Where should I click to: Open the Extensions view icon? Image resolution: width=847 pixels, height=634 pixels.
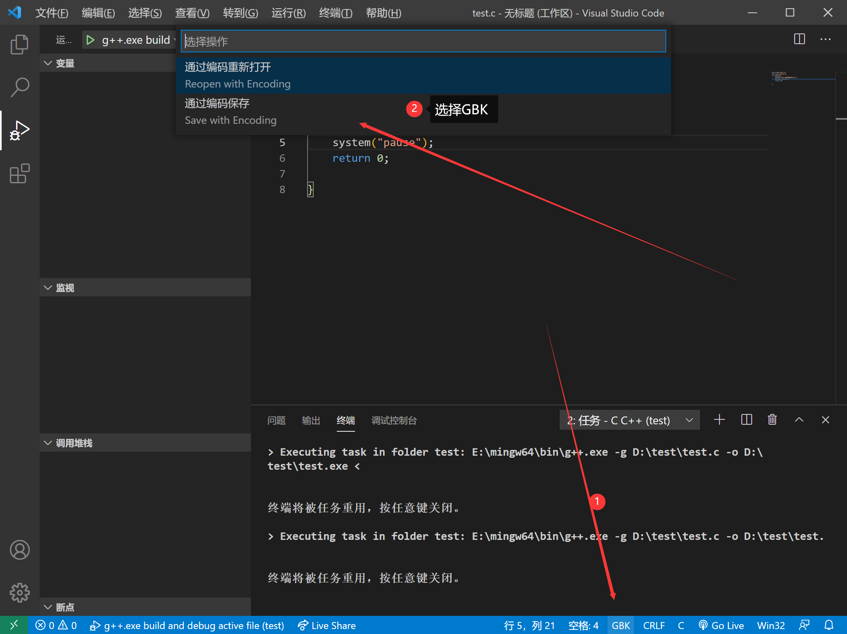(x=19, y=173)
